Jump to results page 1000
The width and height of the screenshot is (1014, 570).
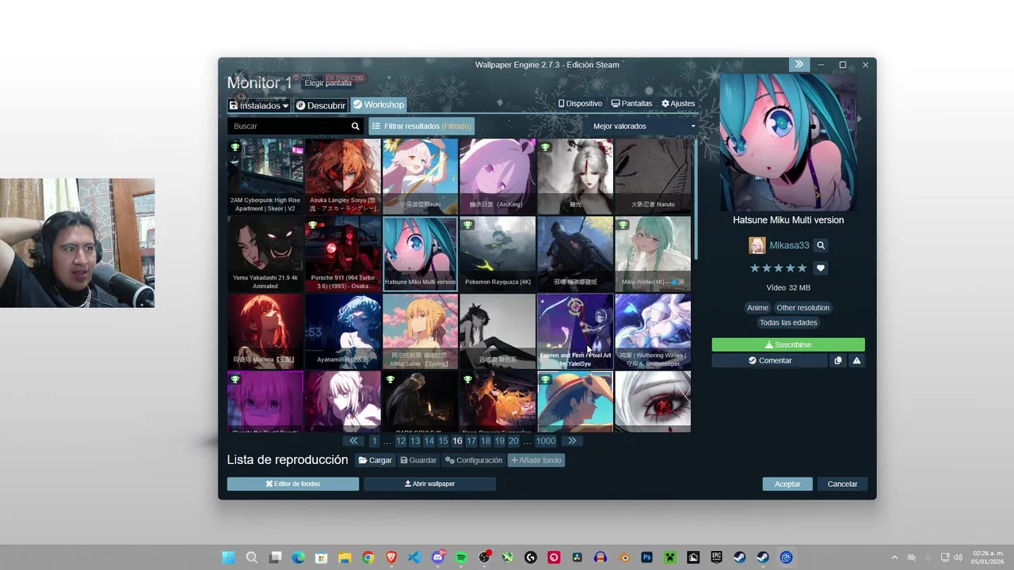[x=546, y=441]
